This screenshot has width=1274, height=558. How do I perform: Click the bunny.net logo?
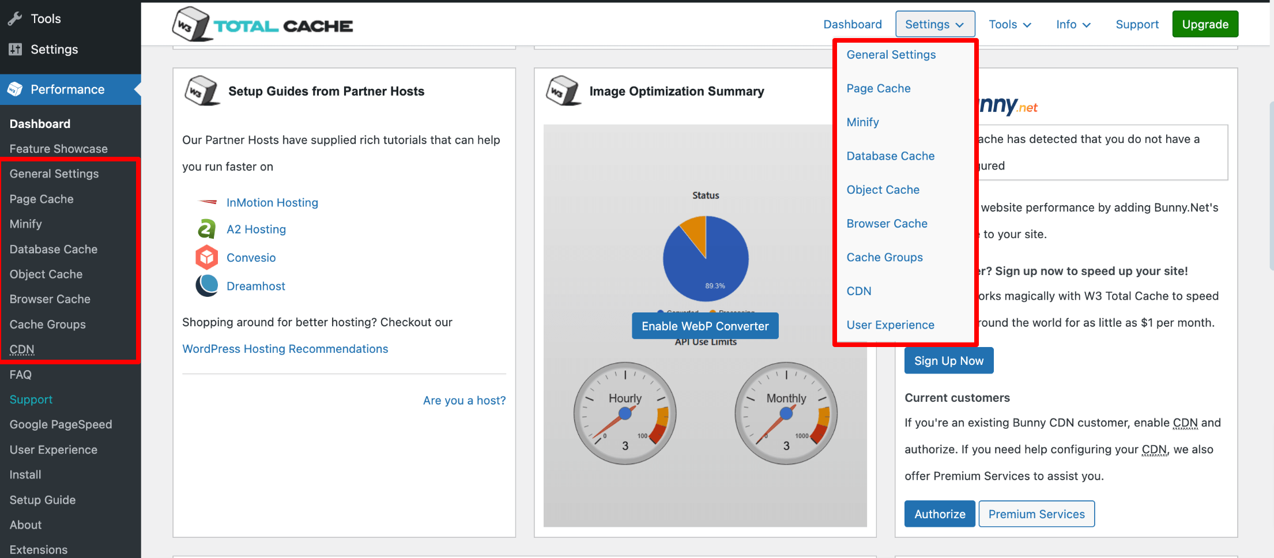tap(1009, 105)
